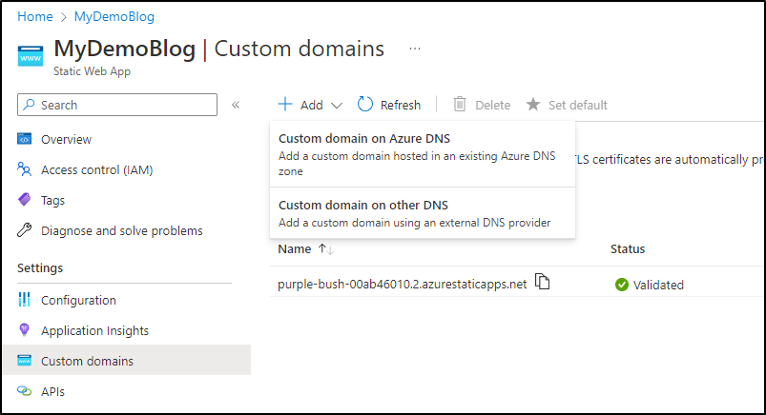Image resolution: width=766 pixels, height=415 pixels.
Task: Click the Refresh circular arrow icon
Action: [365, 105]
